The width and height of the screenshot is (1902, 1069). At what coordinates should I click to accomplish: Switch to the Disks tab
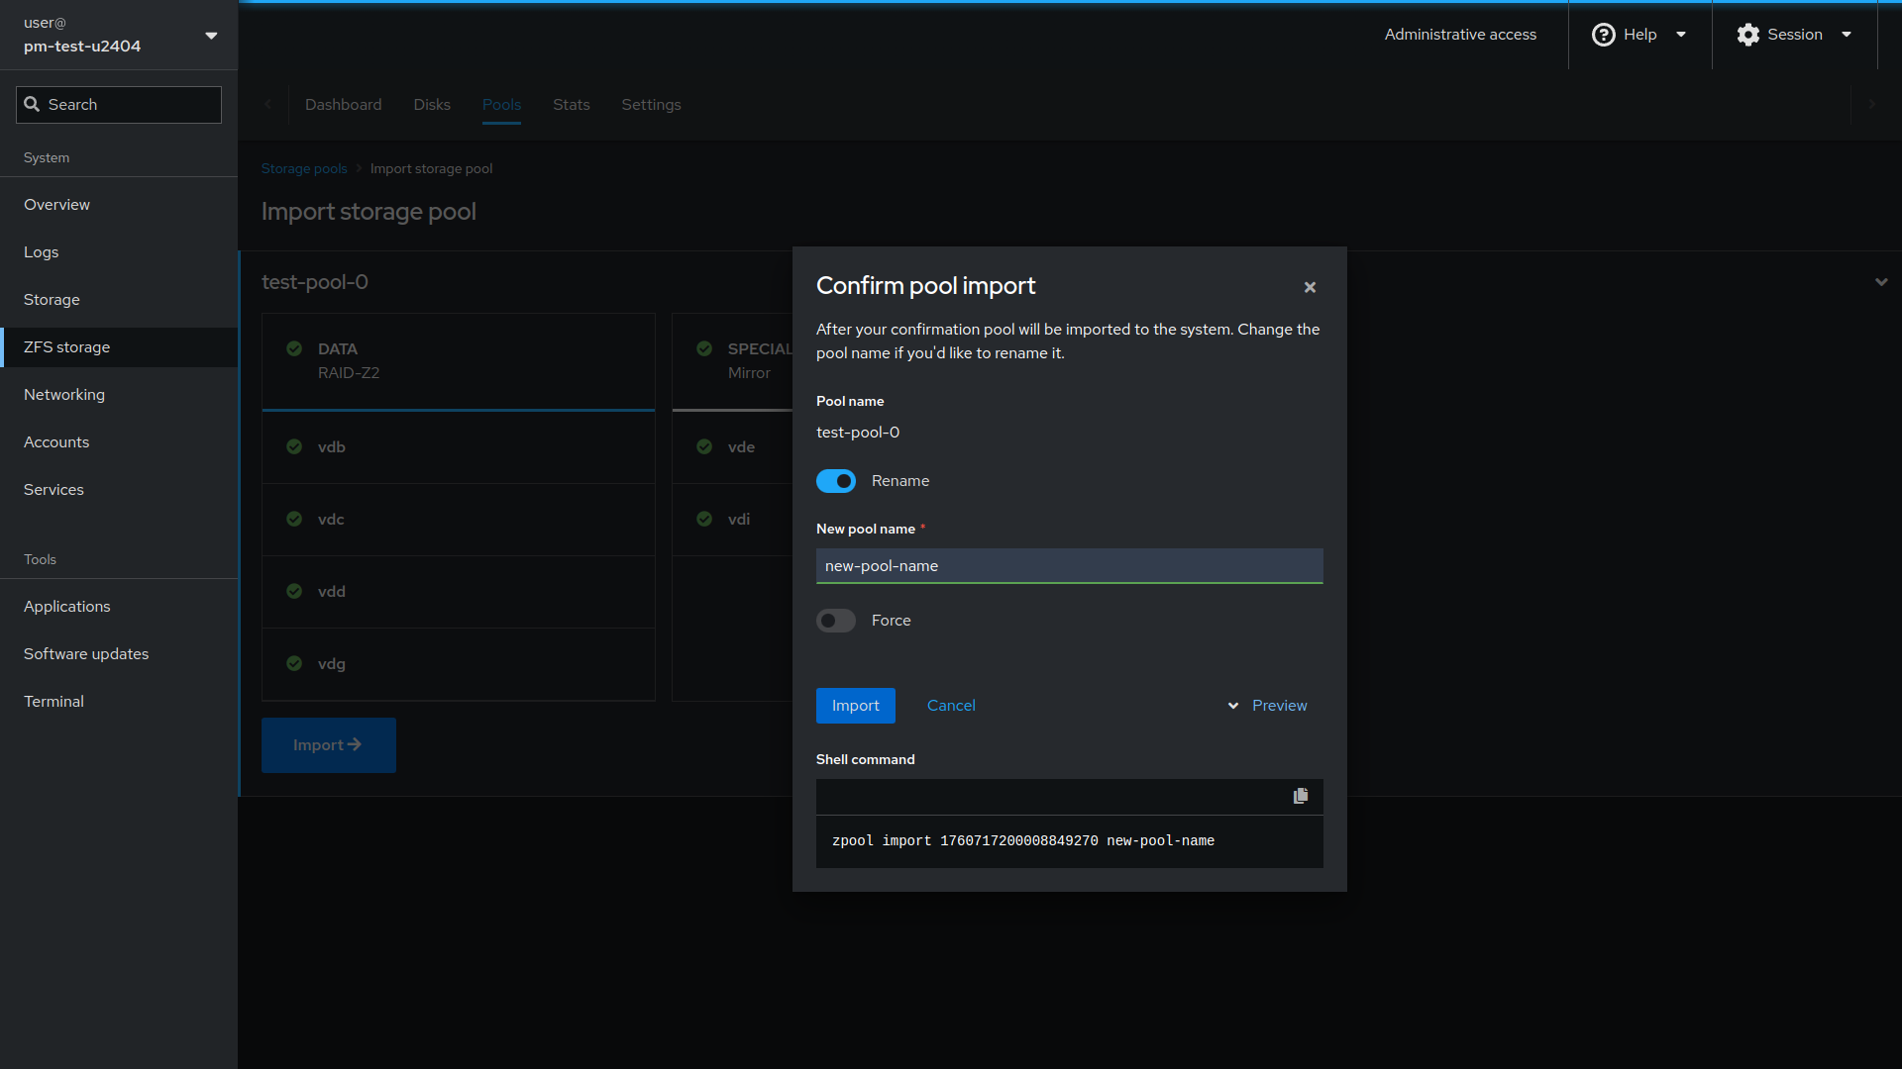tap(432, 105)
